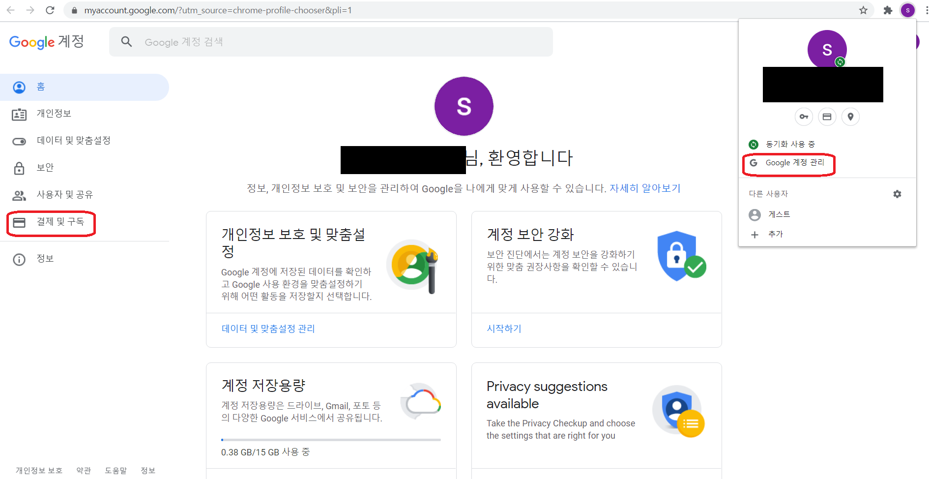Click the storage usage progress bar
Viewport: 929px width, 479px height.
pos(331,440)
